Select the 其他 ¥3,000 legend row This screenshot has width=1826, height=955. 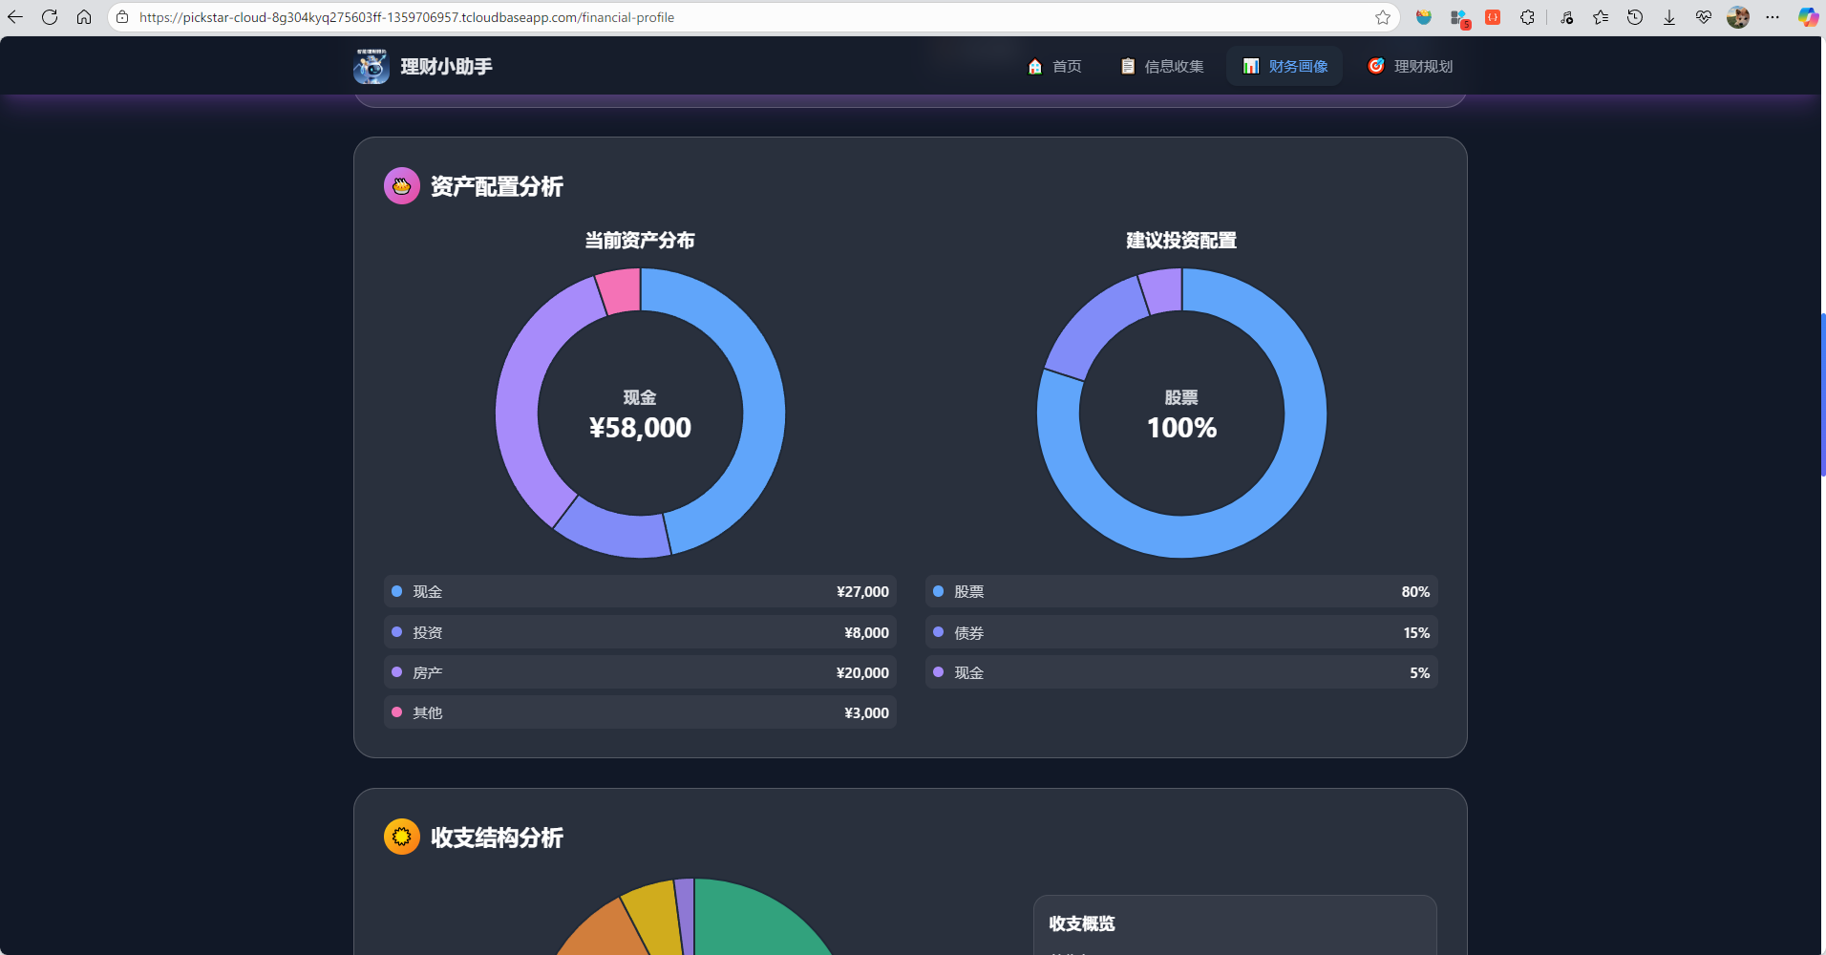[640, 712]
